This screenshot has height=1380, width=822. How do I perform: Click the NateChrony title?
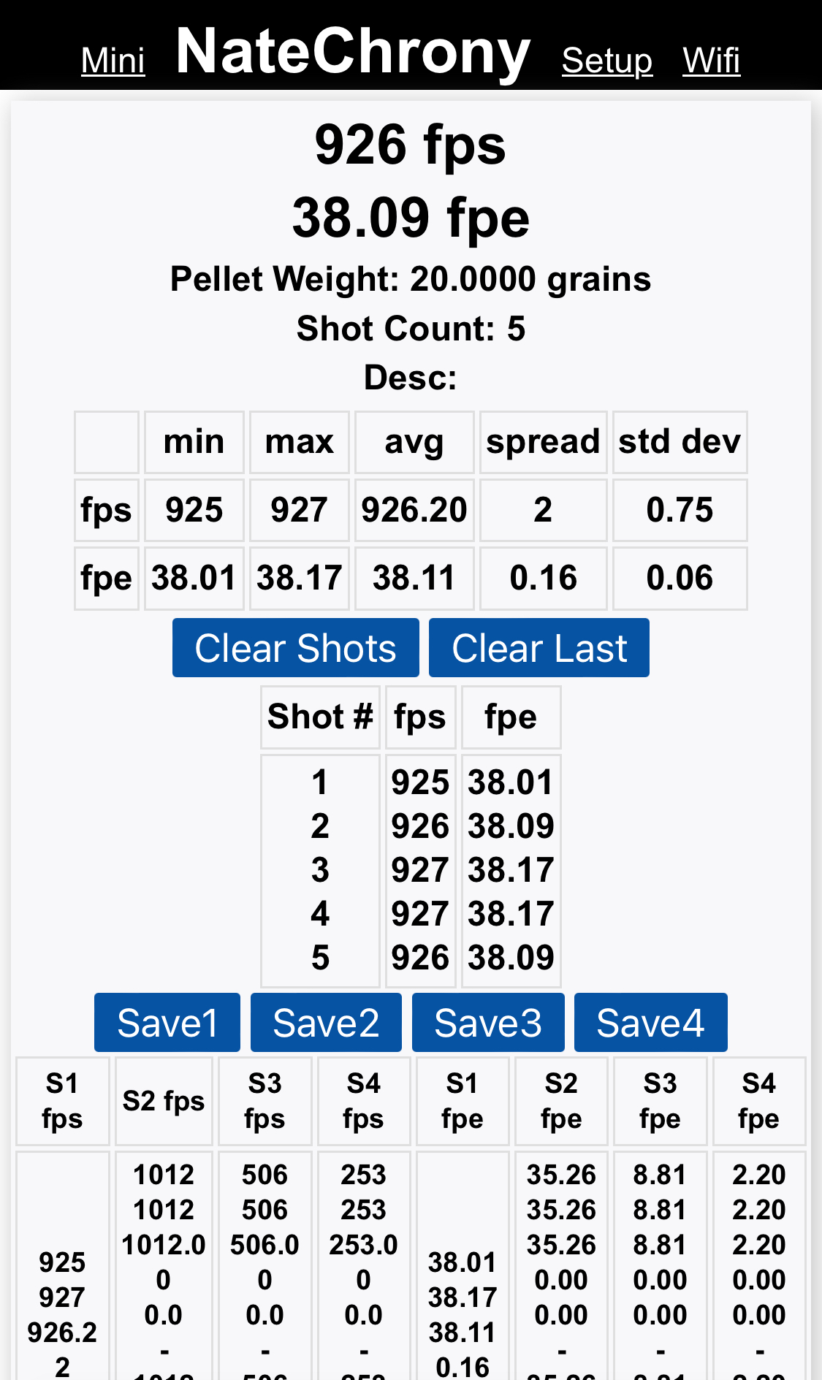point(353,51)
